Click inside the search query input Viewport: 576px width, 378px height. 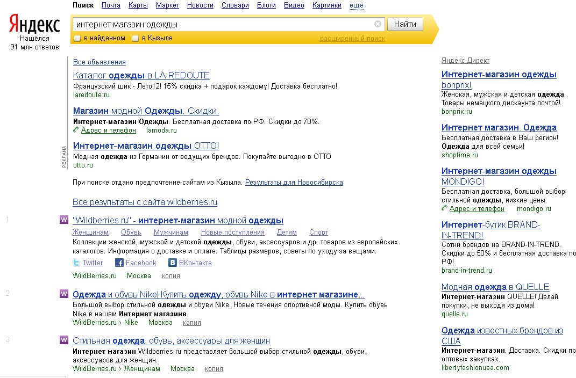[x=223, y=24]
